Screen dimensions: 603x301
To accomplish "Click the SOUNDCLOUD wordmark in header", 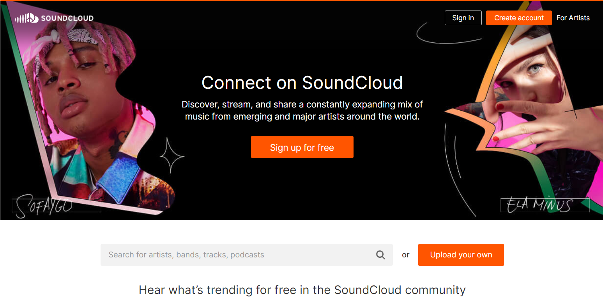I will [x=67, y=18].
